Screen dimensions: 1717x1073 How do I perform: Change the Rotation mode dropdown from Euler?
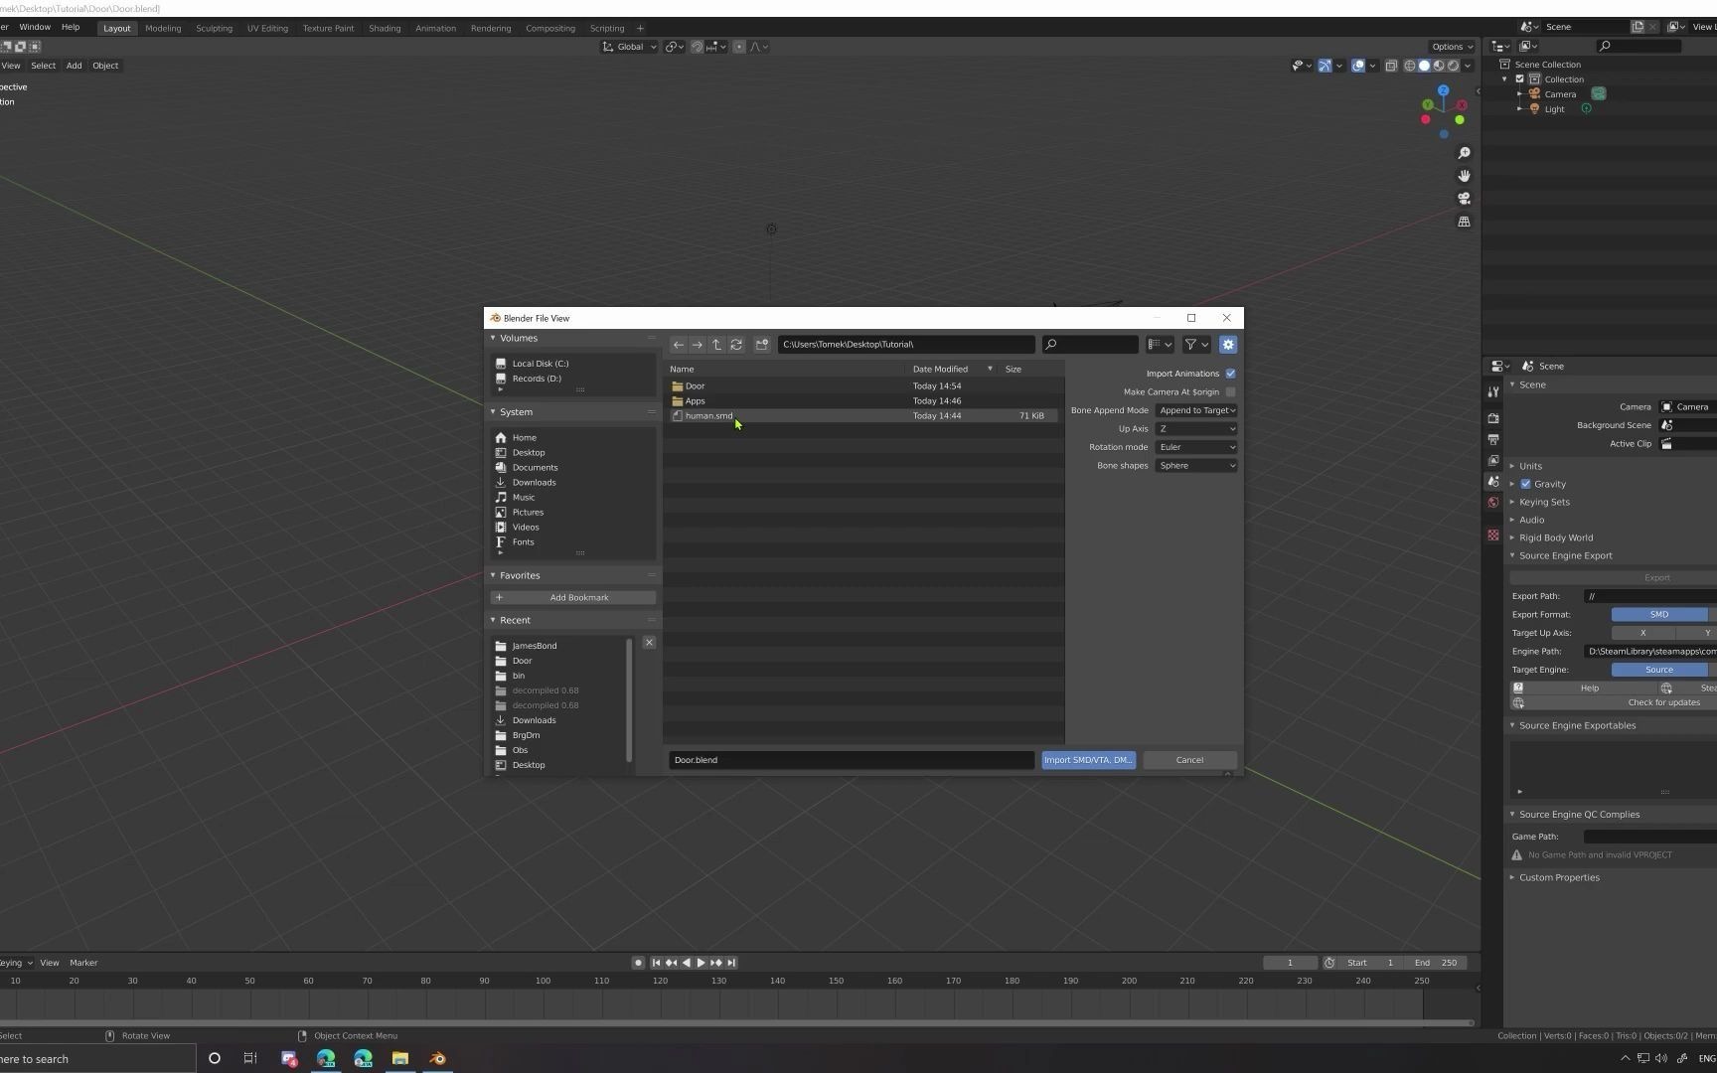1196,446
